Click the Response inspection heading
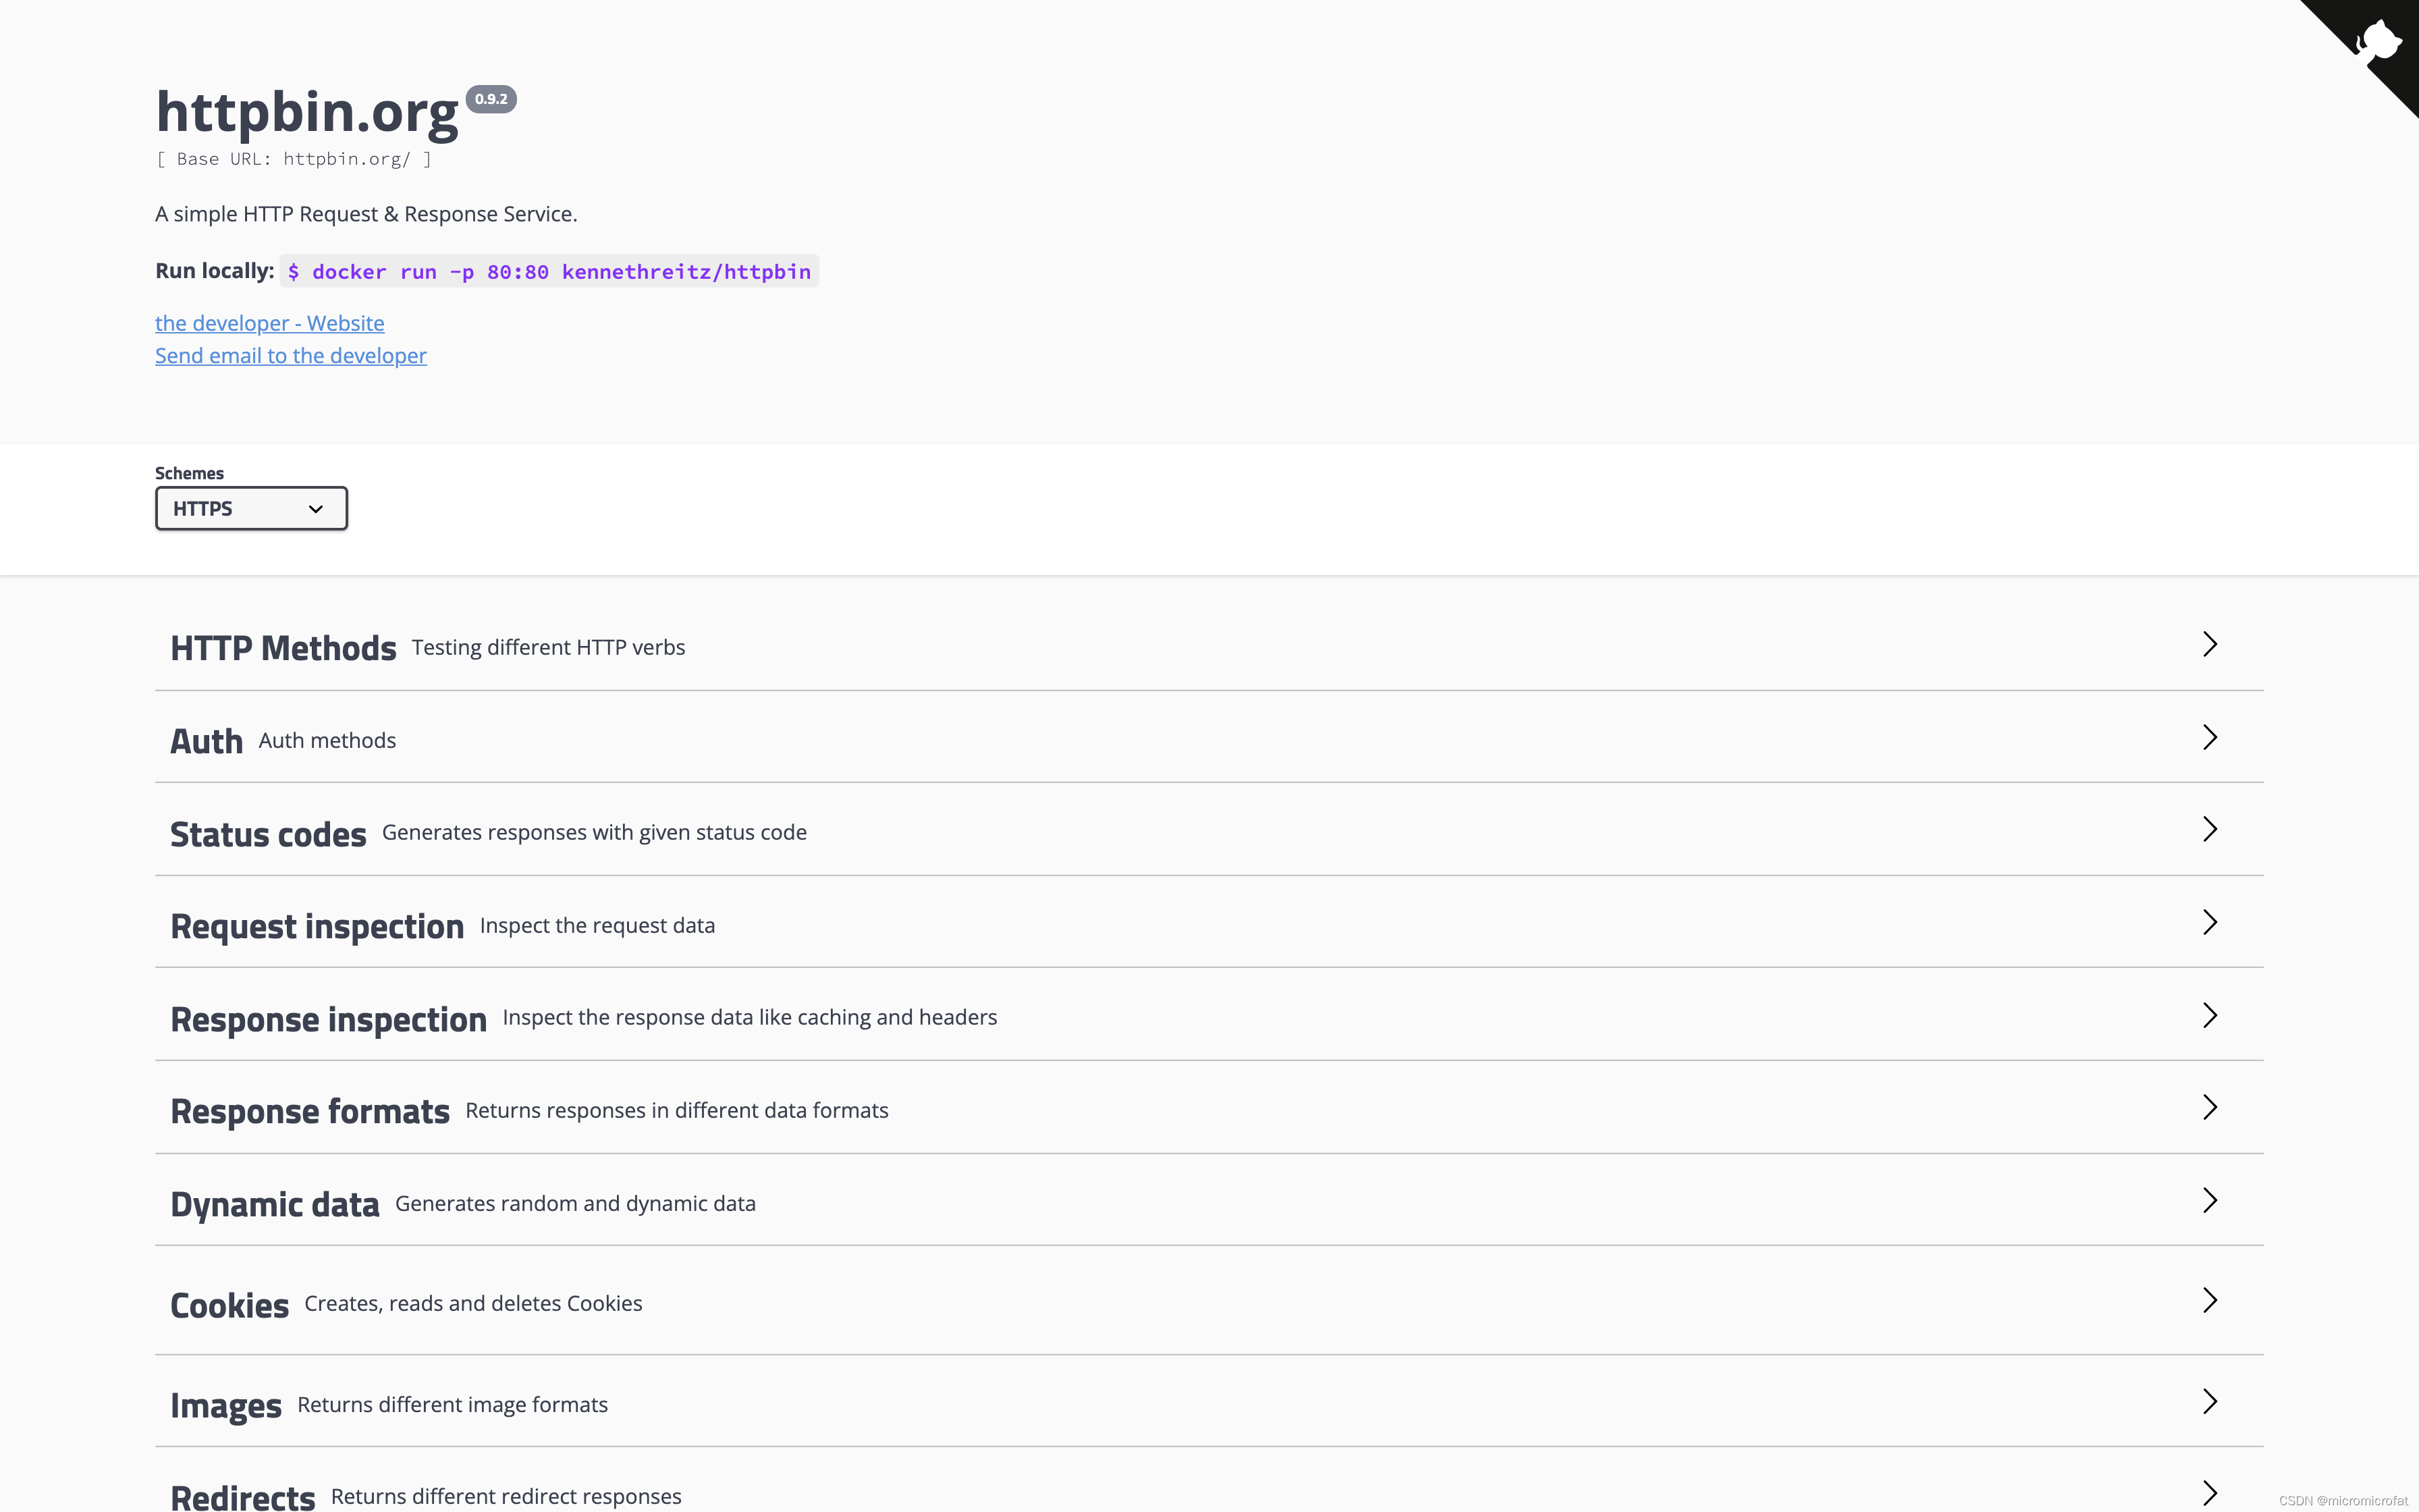This screenshot has height=1512, width=2419. point(328,1020)
